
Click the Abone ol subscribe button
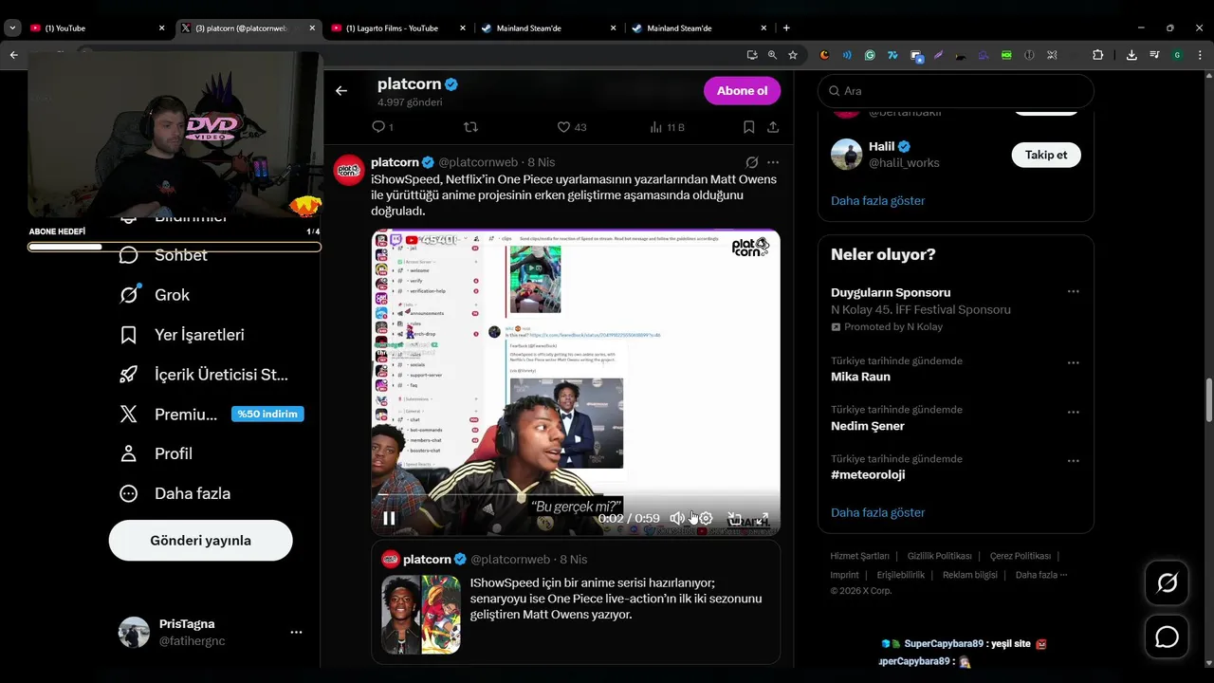pos(742,91)
